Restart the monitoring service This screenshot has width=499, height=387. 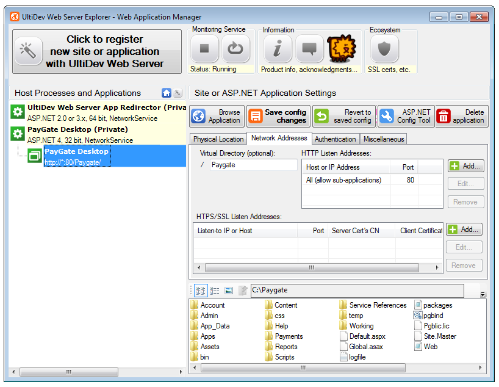click(x=235, y=48)
